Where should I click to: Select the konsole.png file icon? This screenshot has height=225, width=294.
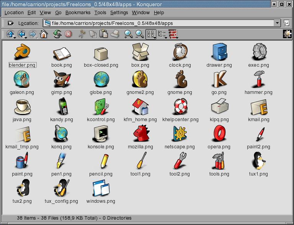point(101,133)
